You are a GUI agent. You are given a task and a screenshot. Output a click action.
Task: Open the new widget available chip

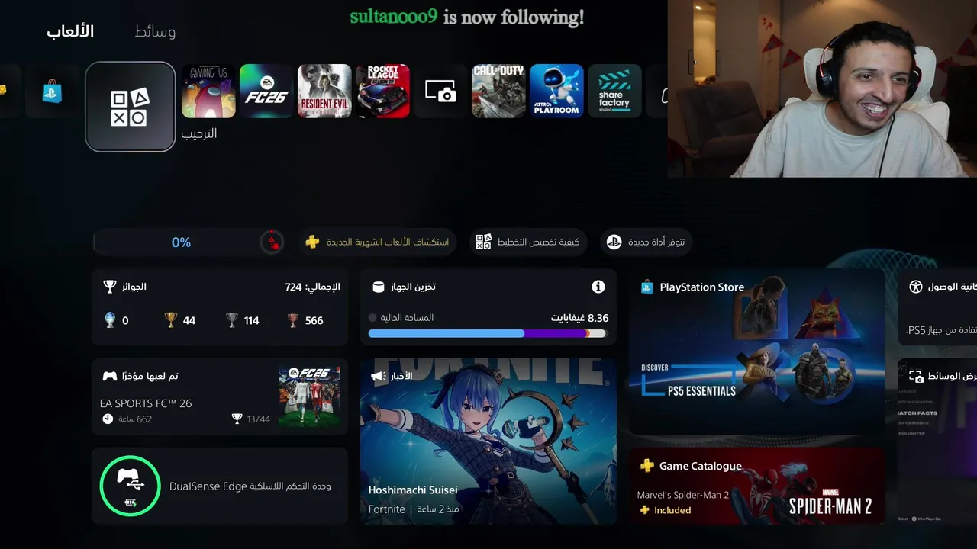click(x=646, y=242)
